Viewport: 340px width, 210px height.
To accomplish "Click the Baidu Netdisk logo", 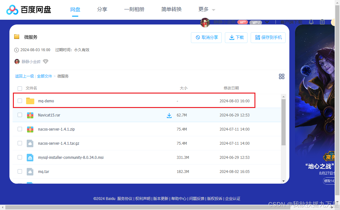I will 29,10.
